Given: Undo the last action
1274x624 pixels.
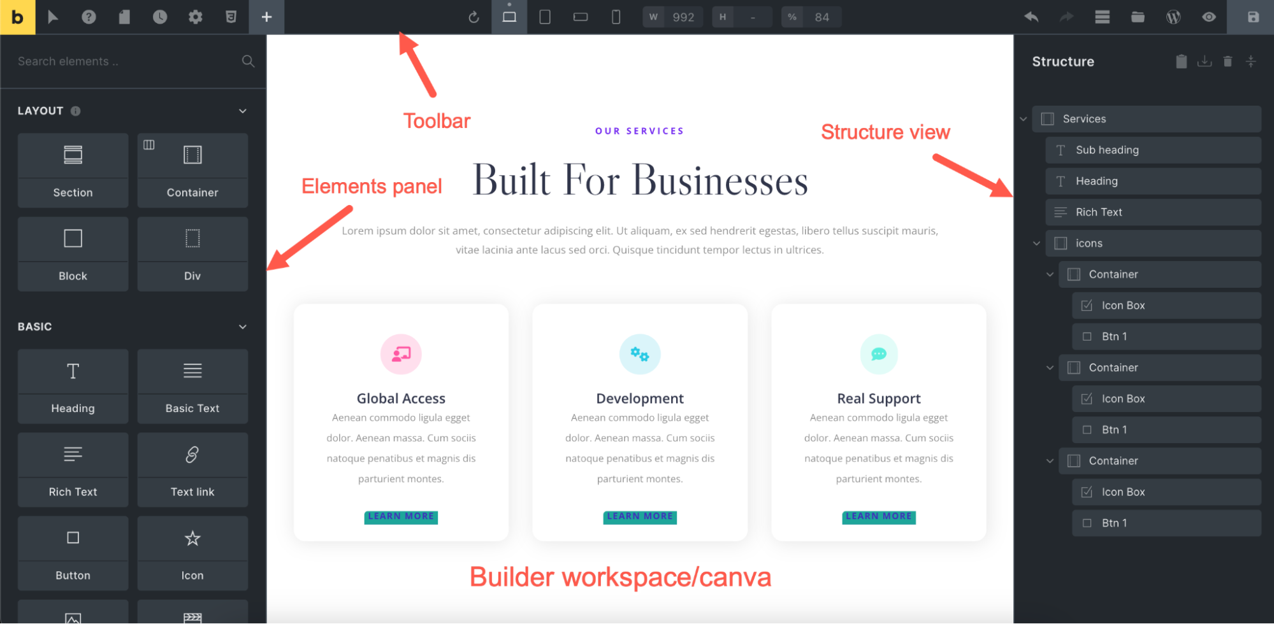Looking at the screenshot, I should pos(1031,17).
